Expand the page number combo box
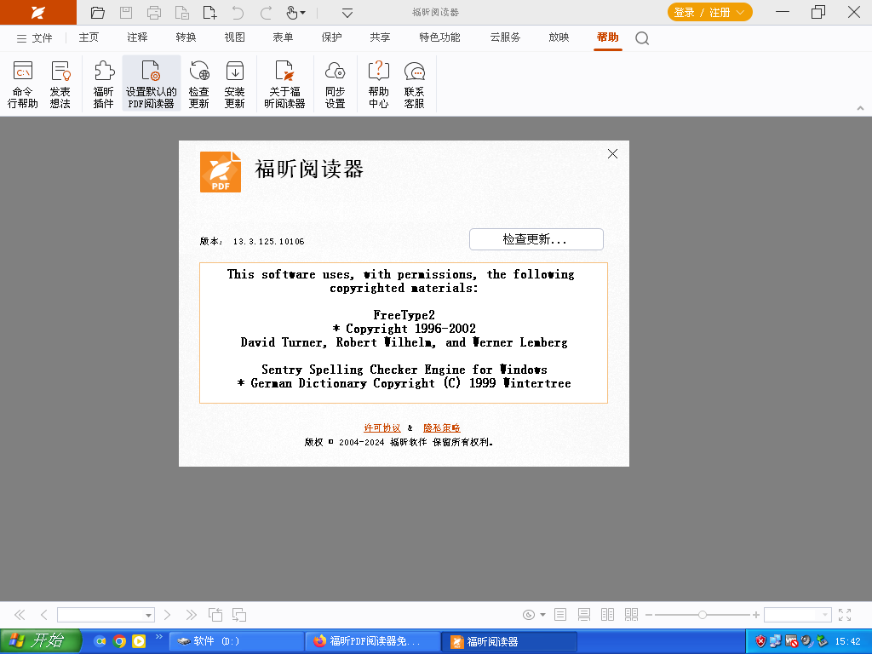This screenshot has width=872, height=654. click(x=148, y=615)
